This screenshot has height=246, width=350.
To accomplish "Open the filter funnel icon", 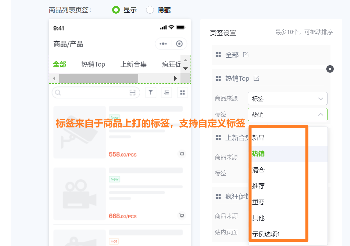I will point(151,93).
